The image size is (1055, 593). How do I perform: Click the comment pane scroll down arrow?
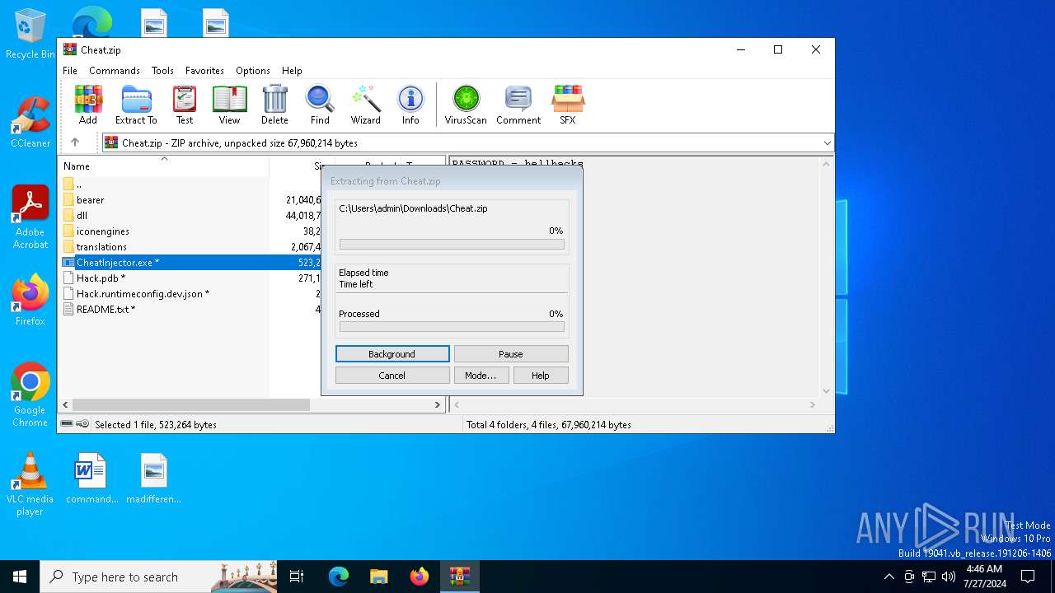coord(827,391)
